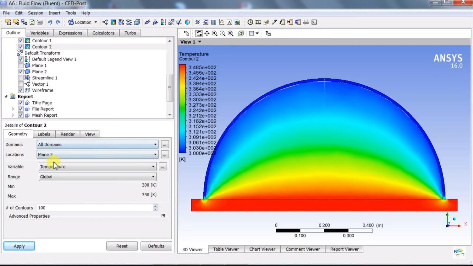Uncheck the Title Page report checkbox

[x=21, y=103]
